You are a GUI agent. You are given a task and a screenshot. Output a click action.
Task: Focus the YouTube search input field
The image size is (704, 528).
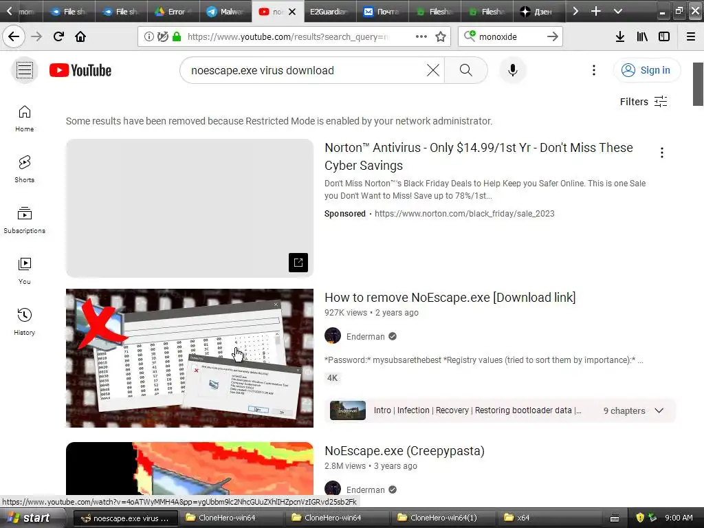click(x=305, y=71)
